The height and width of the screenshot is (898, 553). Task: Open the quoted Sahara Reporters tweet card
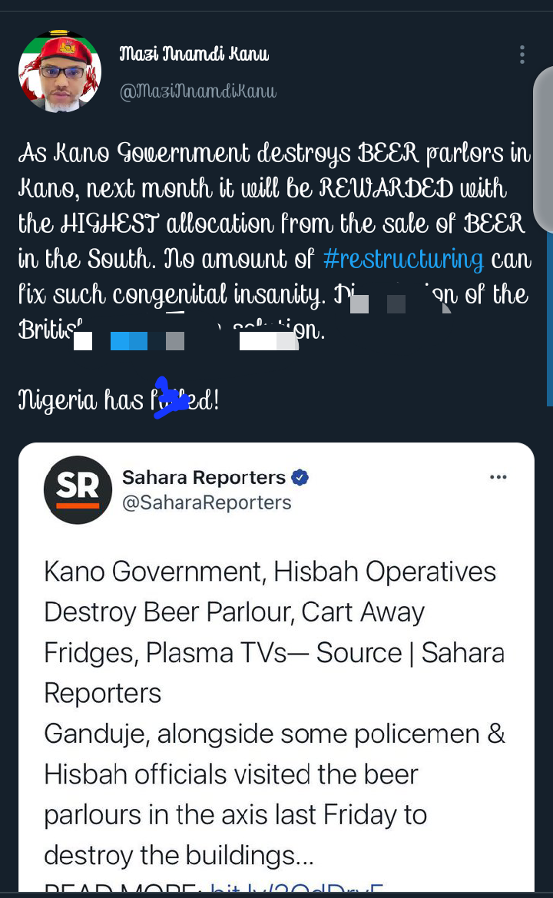276,668
